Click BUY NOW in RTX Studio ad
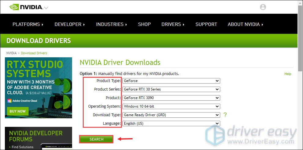 coord(18,111)
